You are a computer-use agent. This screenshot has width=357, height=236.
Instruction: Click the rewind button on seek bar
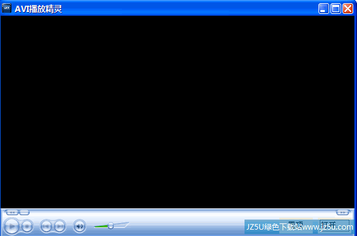(12, 213)
